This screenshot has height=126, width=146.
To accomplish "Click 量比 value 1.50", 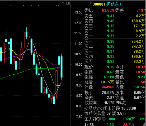I will pyautogui.click(x=142, y=82).
